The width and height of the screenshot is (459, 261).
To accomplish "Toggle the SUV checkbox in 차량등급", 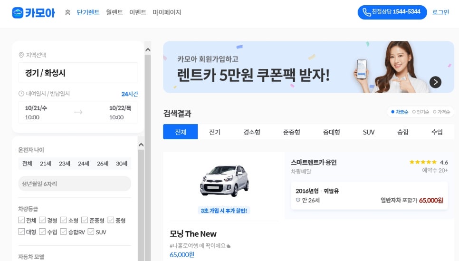I will click(91, 232).
